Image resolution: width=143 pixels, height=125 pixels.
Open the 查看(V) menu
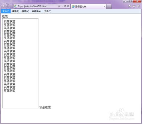coord(26,11)
